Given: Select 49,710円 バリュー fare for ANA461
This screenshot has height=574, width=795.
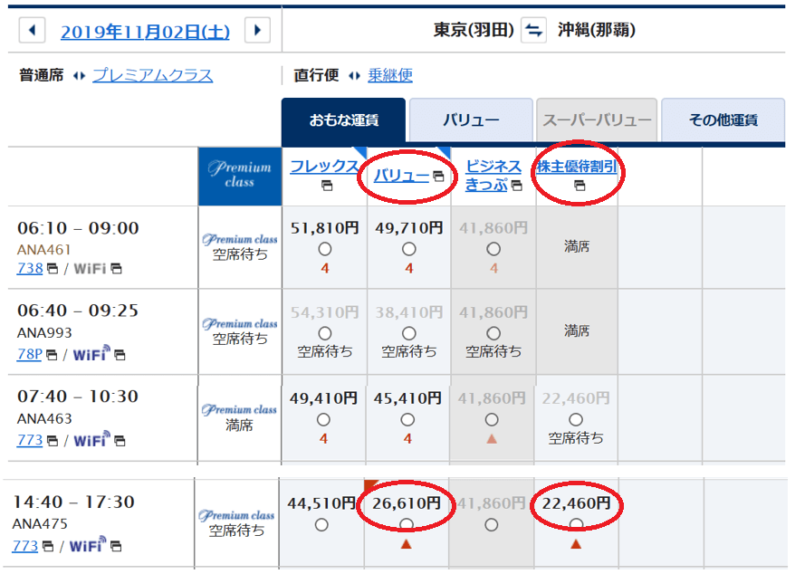Looking at the screenshot, I should (409, 249).
